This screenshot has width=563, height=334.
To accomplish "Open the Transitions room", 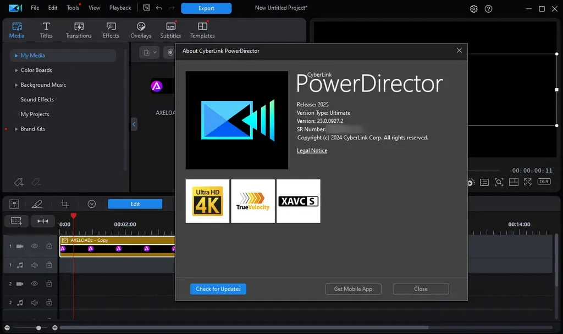I will click(x=79, y=30).
